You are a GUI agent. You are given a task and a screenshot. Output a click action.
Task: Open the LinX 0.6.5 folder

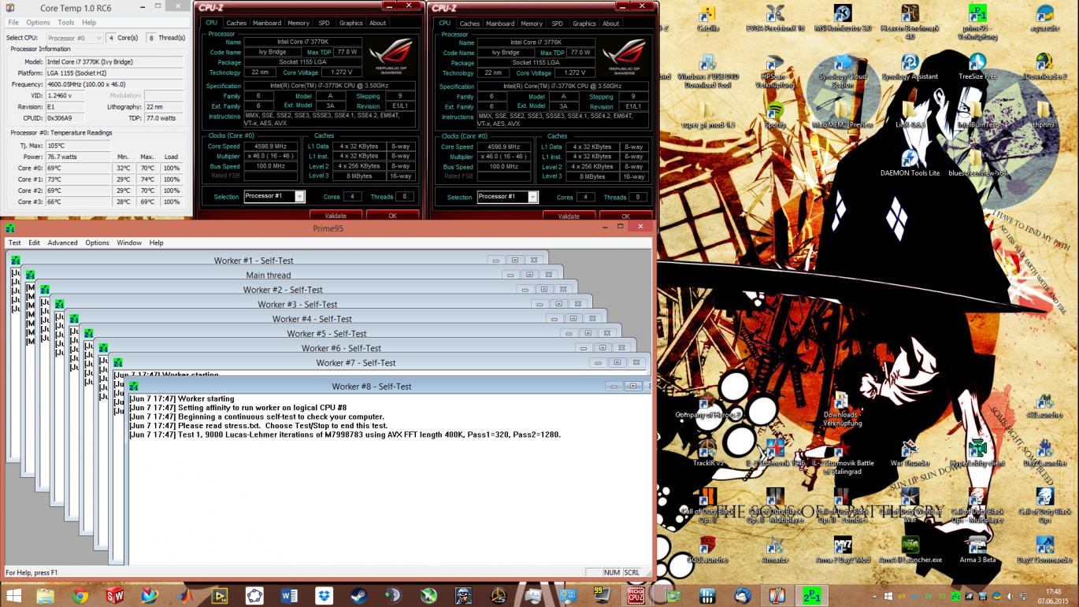910,115
